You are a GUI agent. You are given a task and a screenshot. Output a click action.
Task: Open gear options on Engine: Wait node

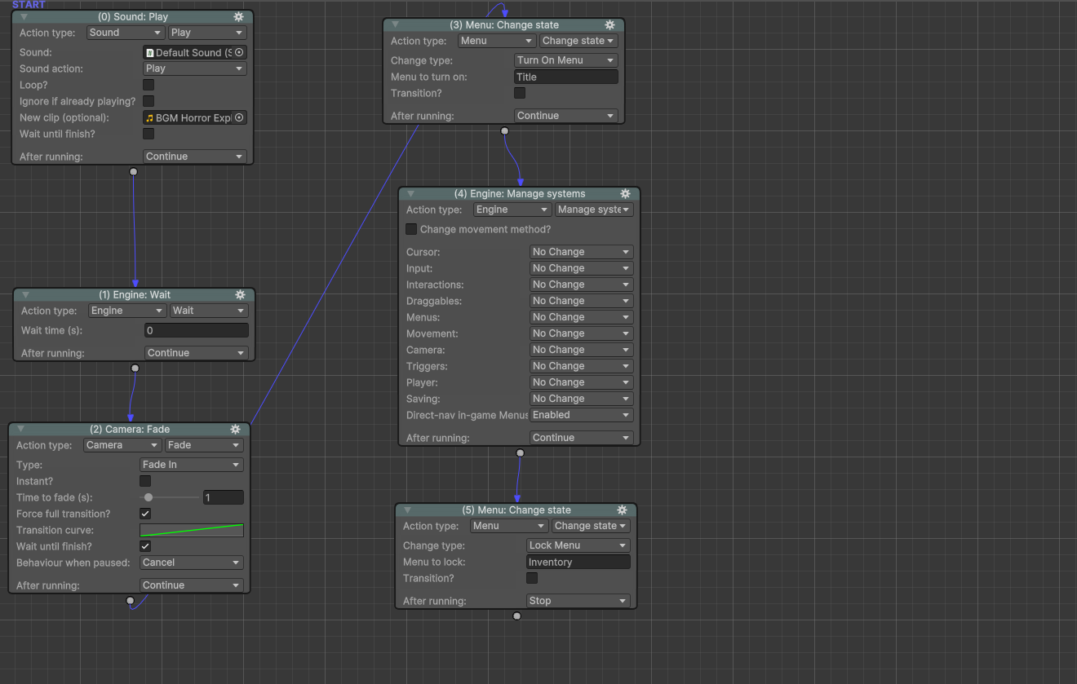240,294
